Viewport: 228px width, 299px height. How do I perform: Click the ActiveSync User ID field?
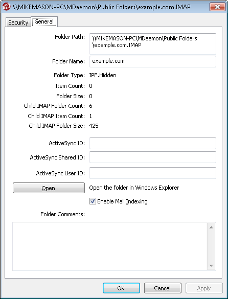153,173
